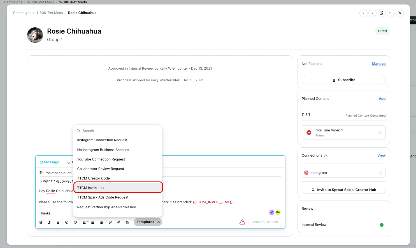Select Collaborator Review Request template
The height and width of the screenshot is (248, 416).
pos(118,169)
